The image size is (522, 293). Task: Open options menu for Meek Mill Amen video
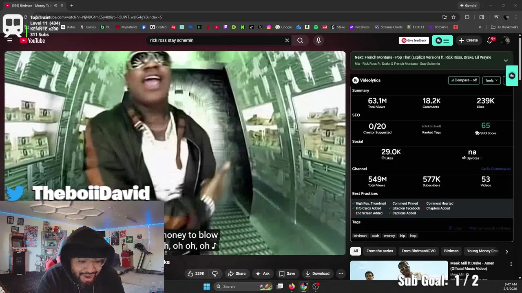coord(511,264)
